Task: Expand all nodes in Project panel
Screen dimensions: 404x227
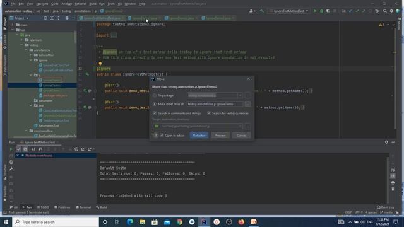Action: (x=52, y=18)
